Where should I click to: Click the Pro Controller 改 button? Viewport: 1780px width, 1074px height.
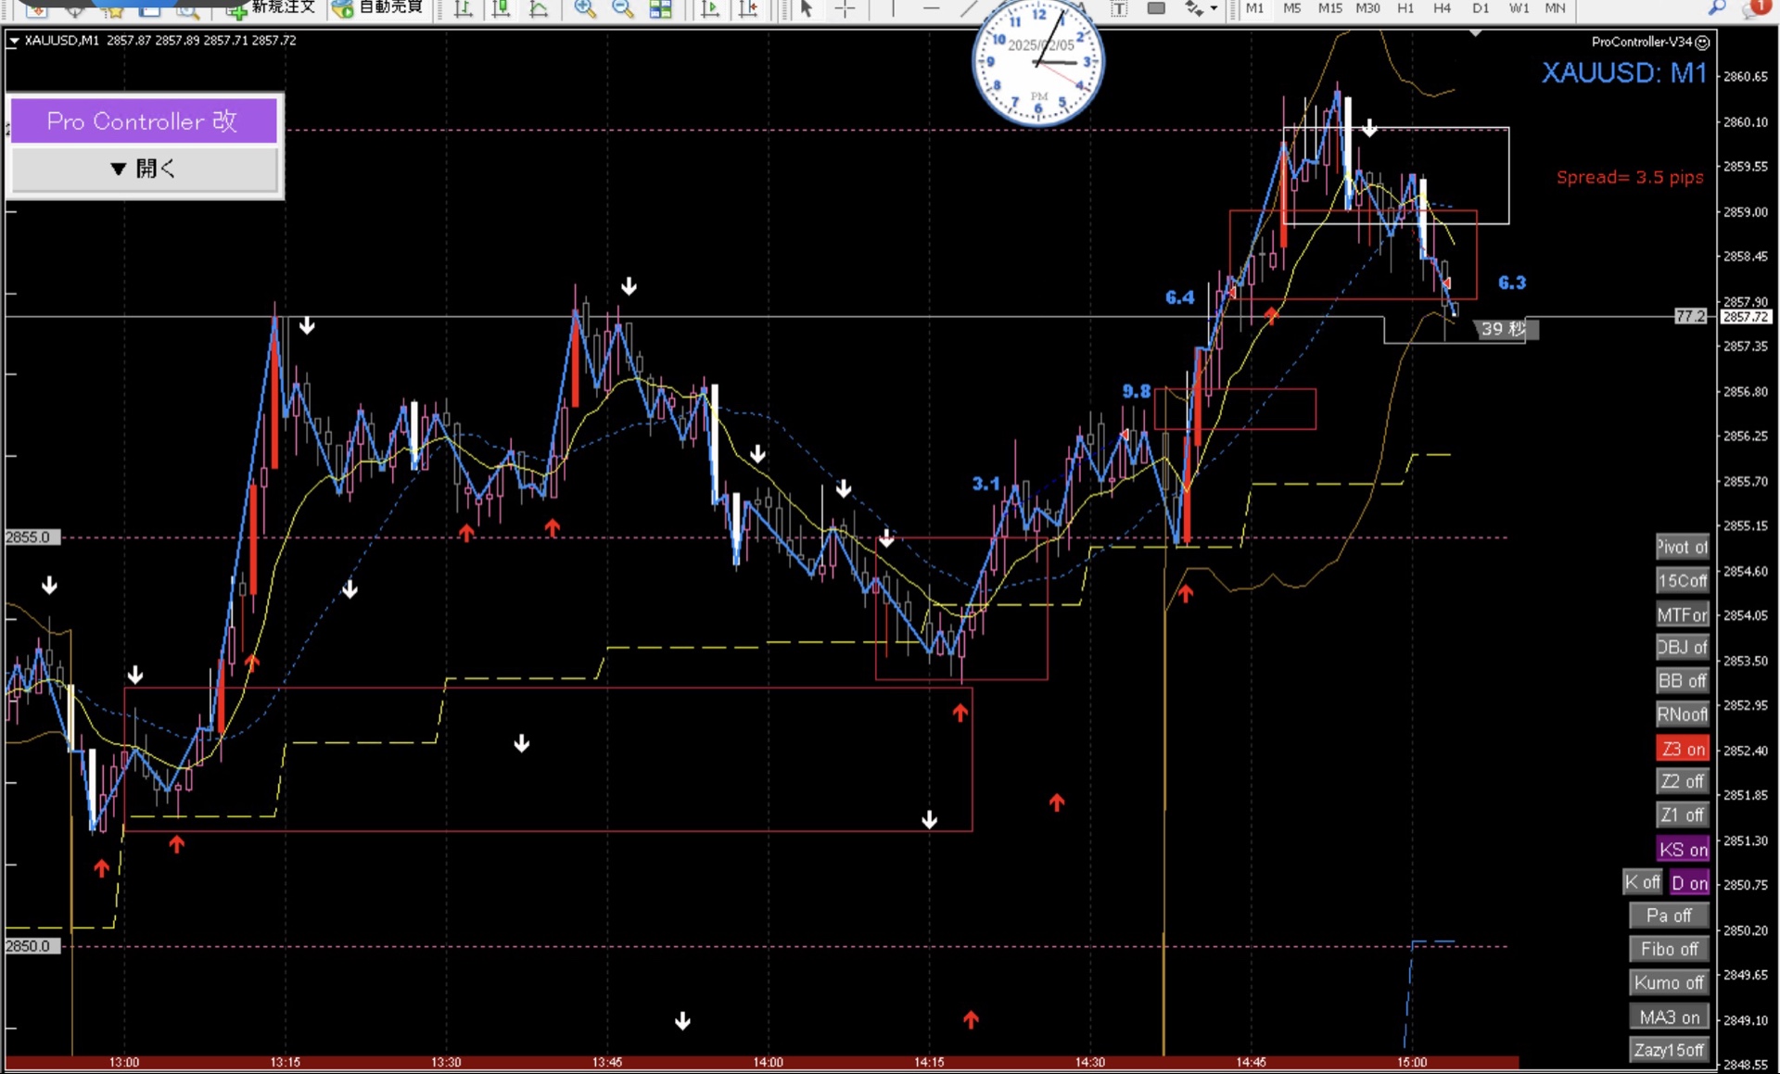pos(144,121)
